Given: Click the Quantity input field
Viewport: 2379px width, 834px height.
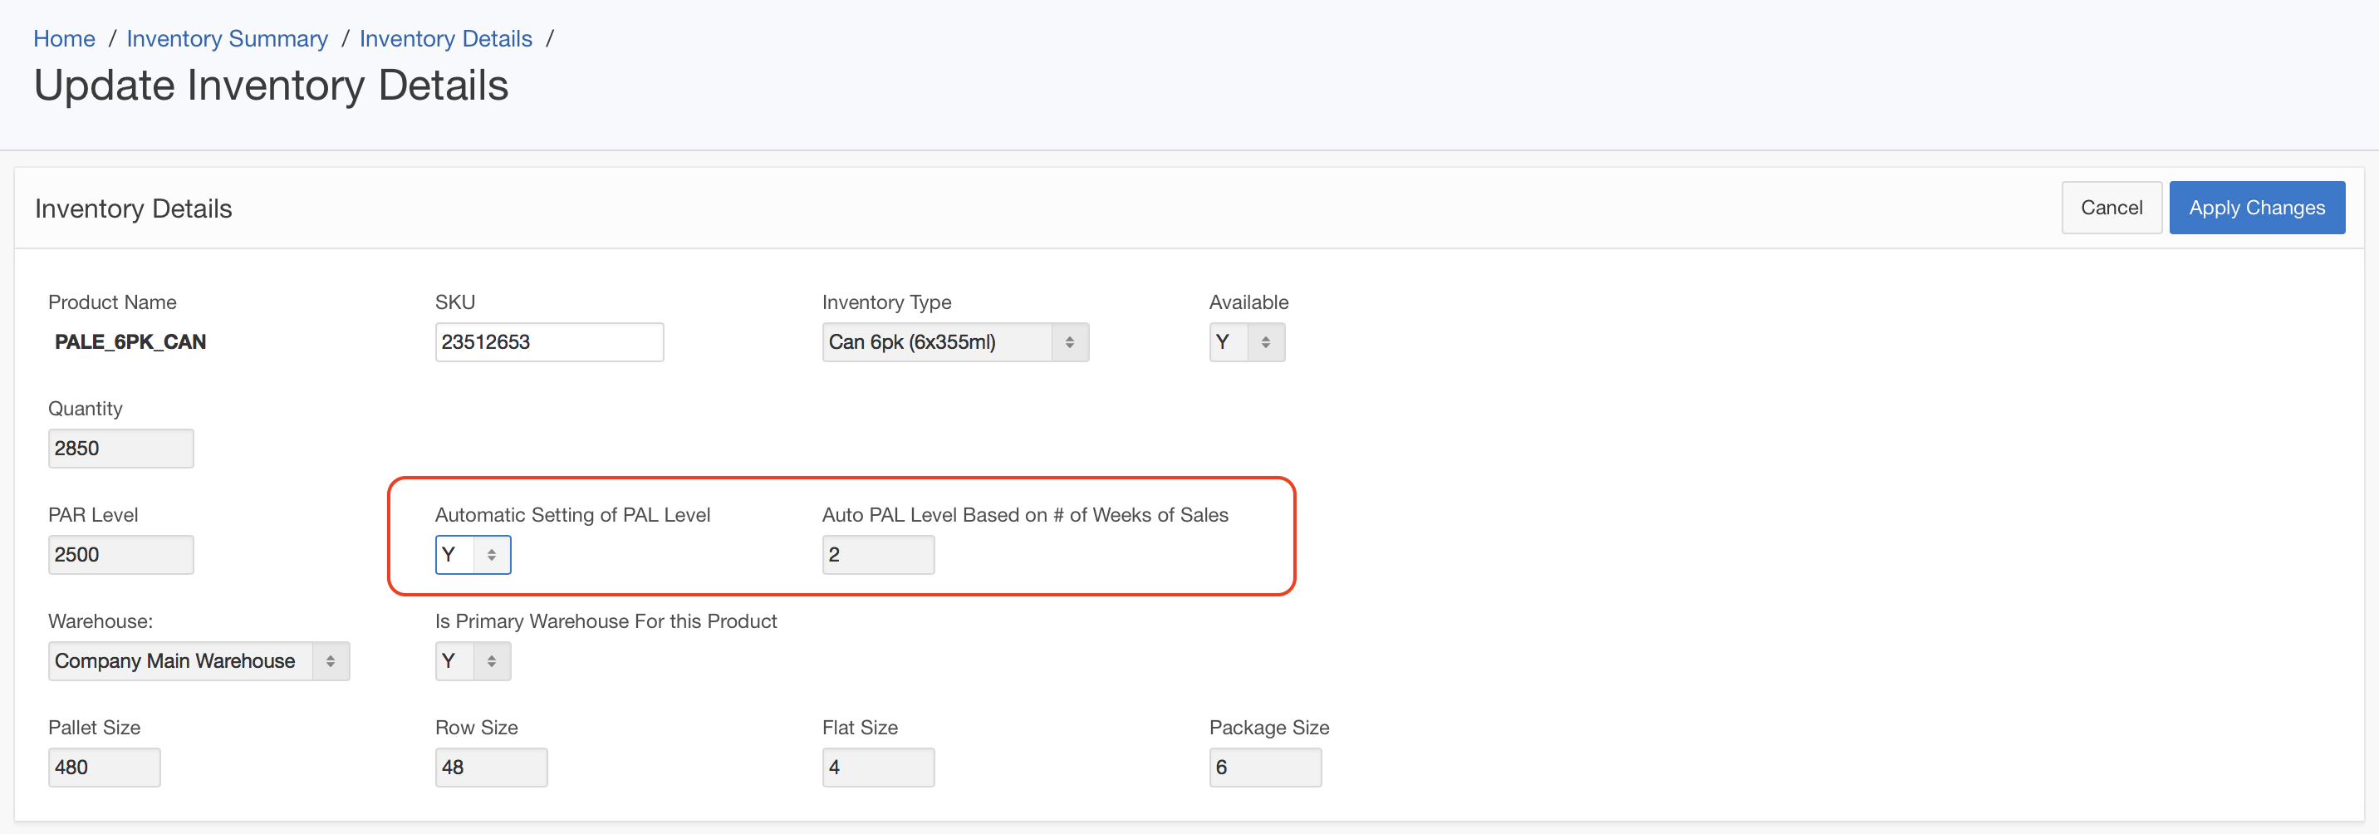Looking at the screenshot, I should 120,449.
